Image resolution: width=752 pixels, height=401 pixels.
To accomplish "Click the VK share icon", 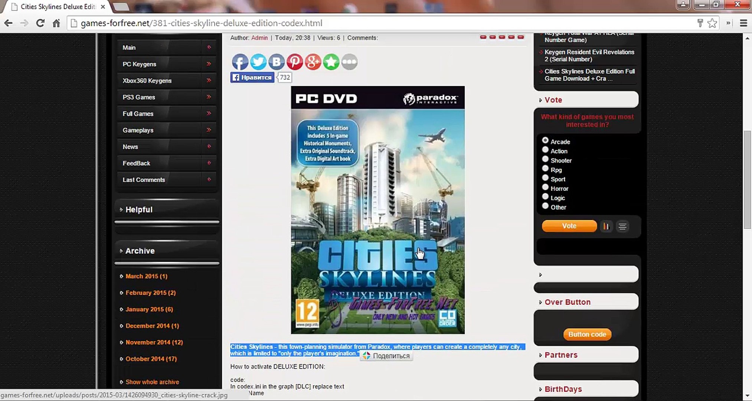I will click(x=276, y=62).
